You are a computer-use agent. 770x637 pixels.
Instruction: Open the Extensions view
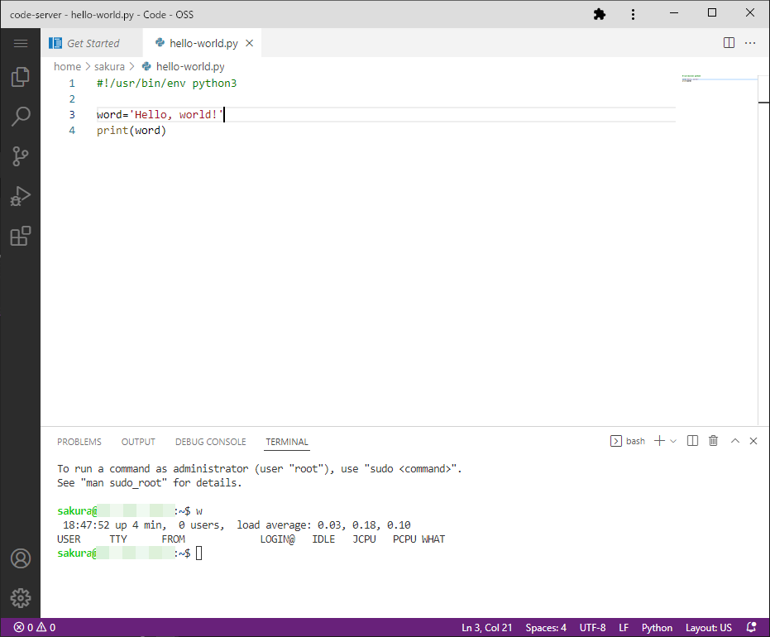click(x=20, y=236)
